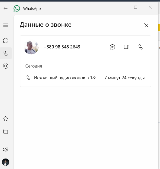Open own profile picture at sidebar bottom
The height and width of the screenshot is (169, 160).
pos(6,162)
